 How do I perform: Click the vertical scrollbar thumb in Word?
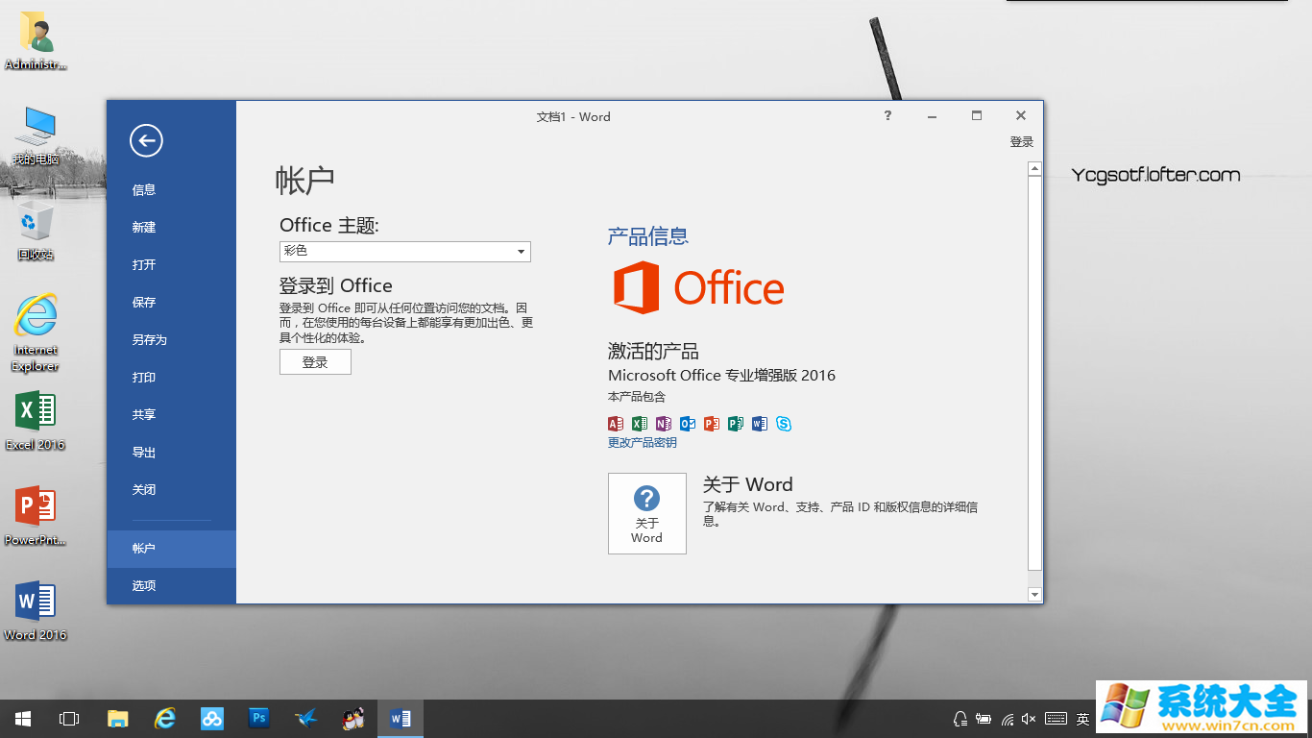pos(1034,375)
